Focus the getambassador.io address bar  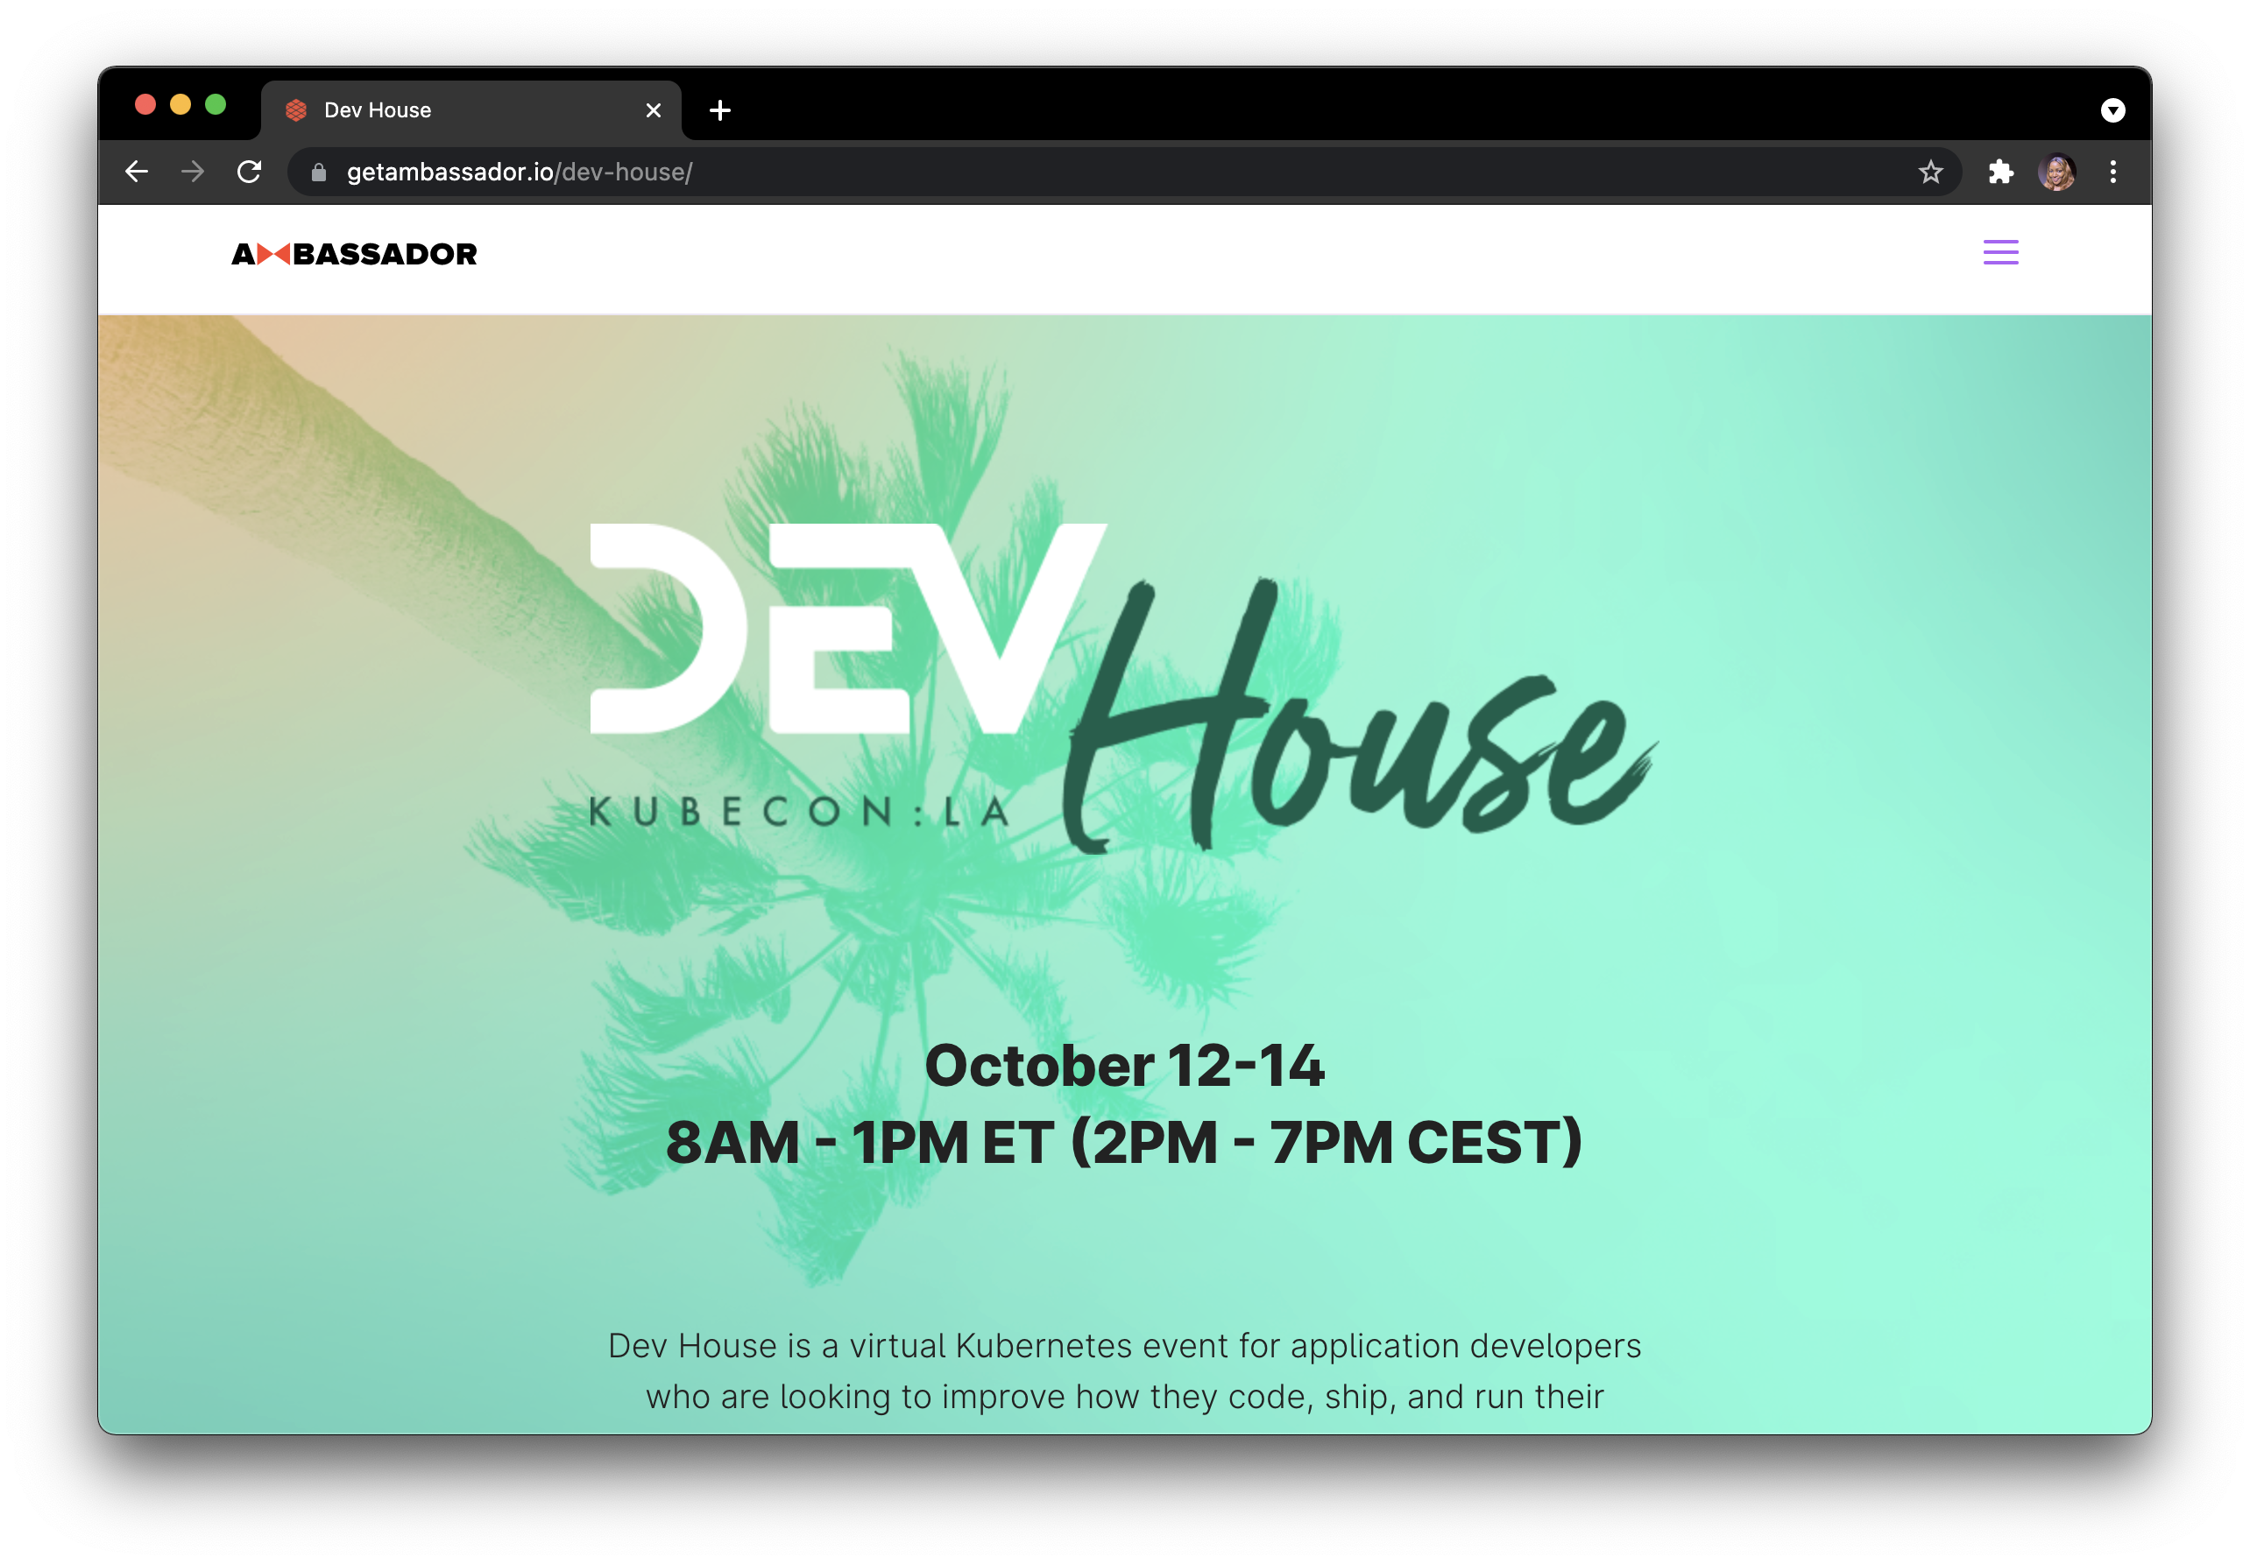tap(1123, 173)
